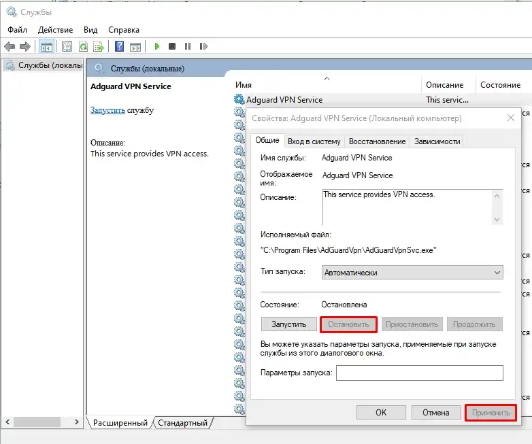Click the Refresh toolbar icon

coord(83,46)
